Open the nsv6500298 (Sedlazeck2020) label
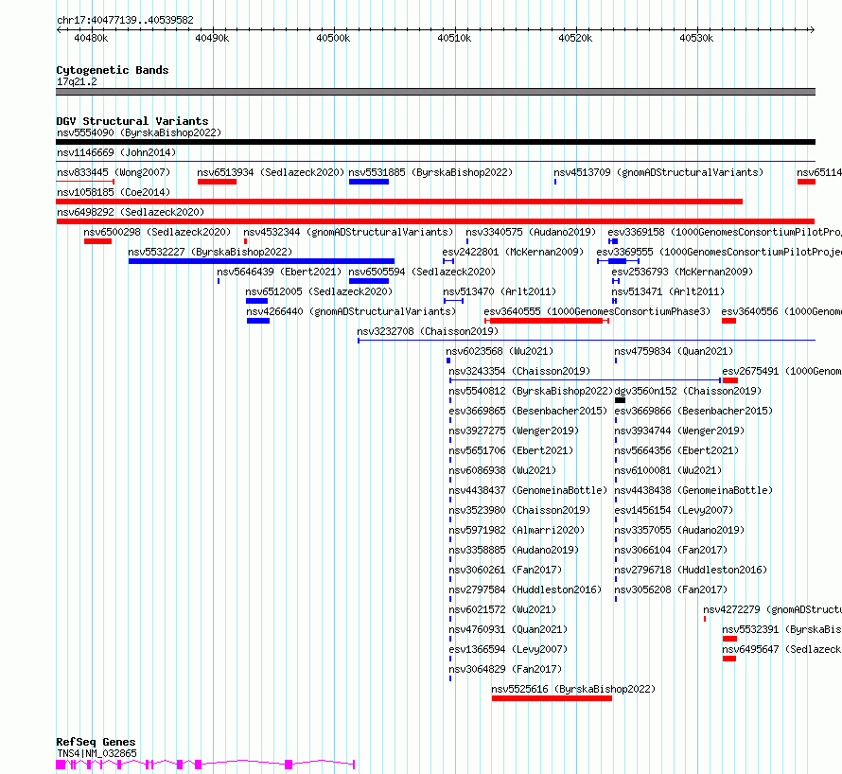842x774 pixels. click(x=157, y=232)
